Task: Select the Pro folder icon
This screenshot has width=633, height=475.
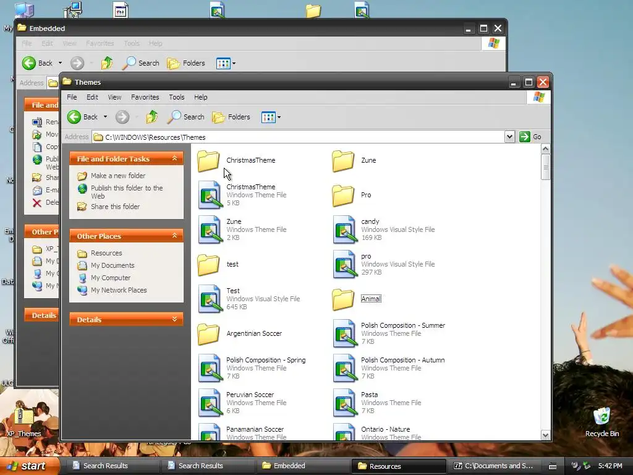Action: point(343,195)
